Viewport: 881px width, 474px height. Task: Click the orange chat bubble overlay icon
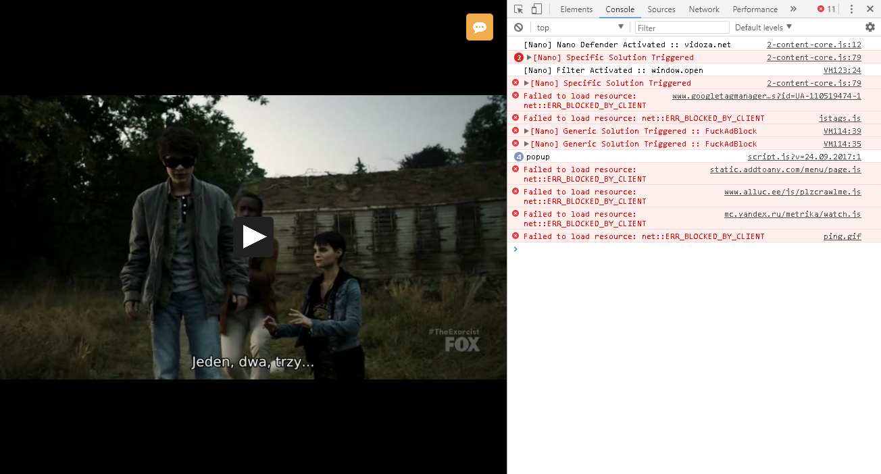pos(479,27)
